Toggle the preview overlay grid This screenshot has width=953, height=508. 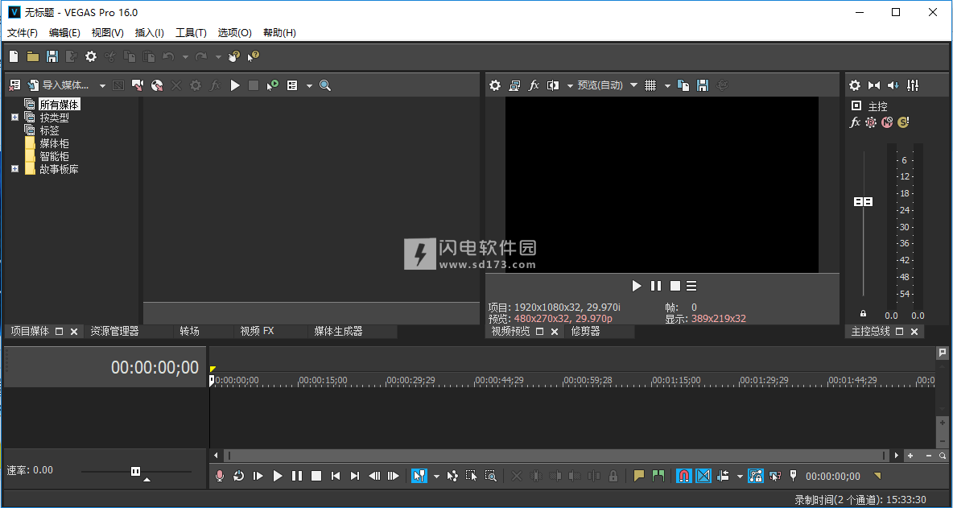[650, 85]
